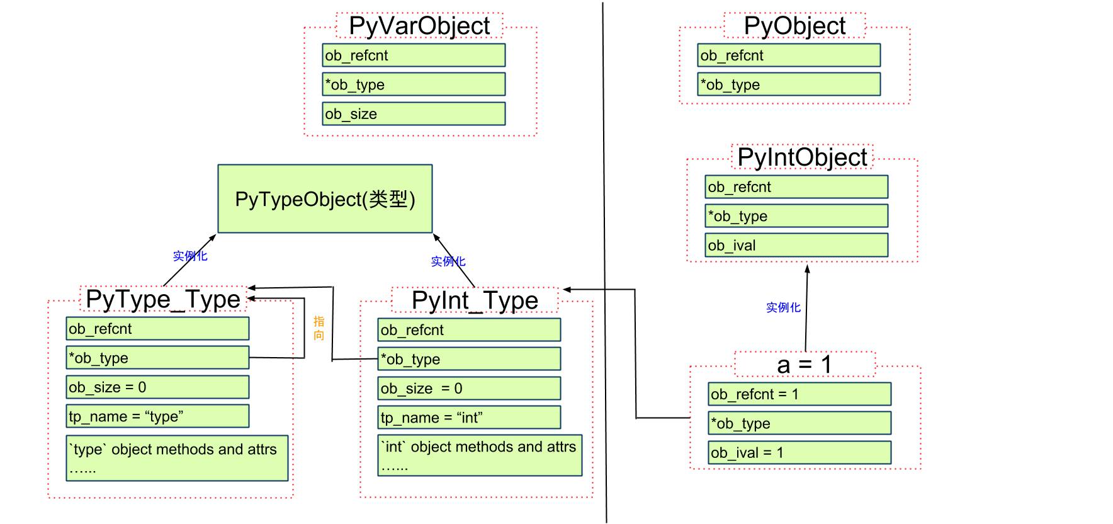Select the PyIntObject heading
This screenshot has height=524, width=1113.
(802, 157)
